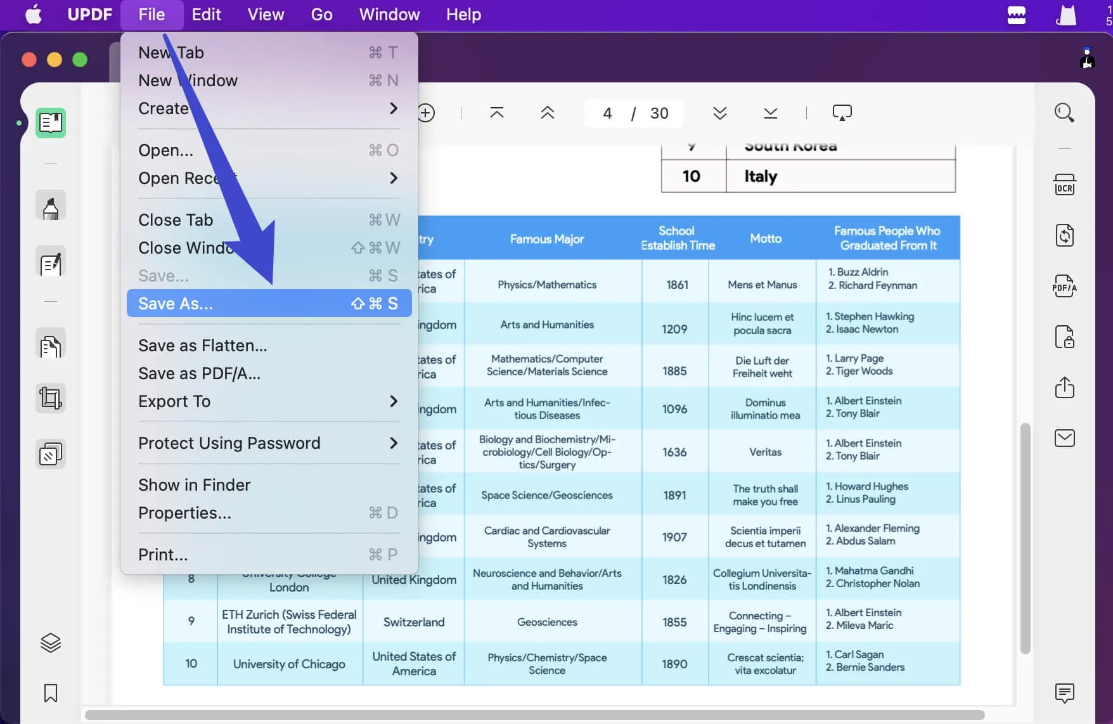
Task: Click the 'University of Chicago' table cell
Action: pos(289,664)
